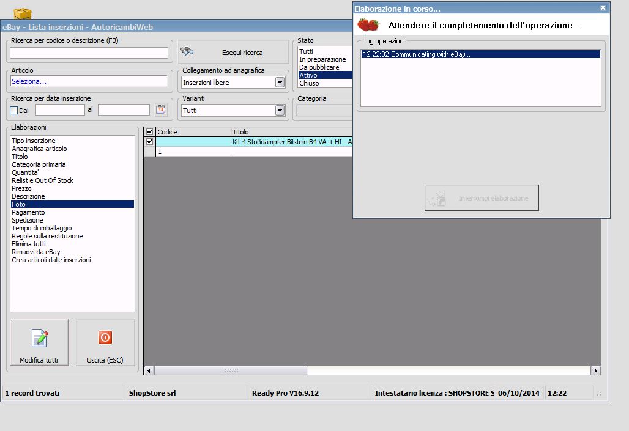Click the Codice column header

193,132
